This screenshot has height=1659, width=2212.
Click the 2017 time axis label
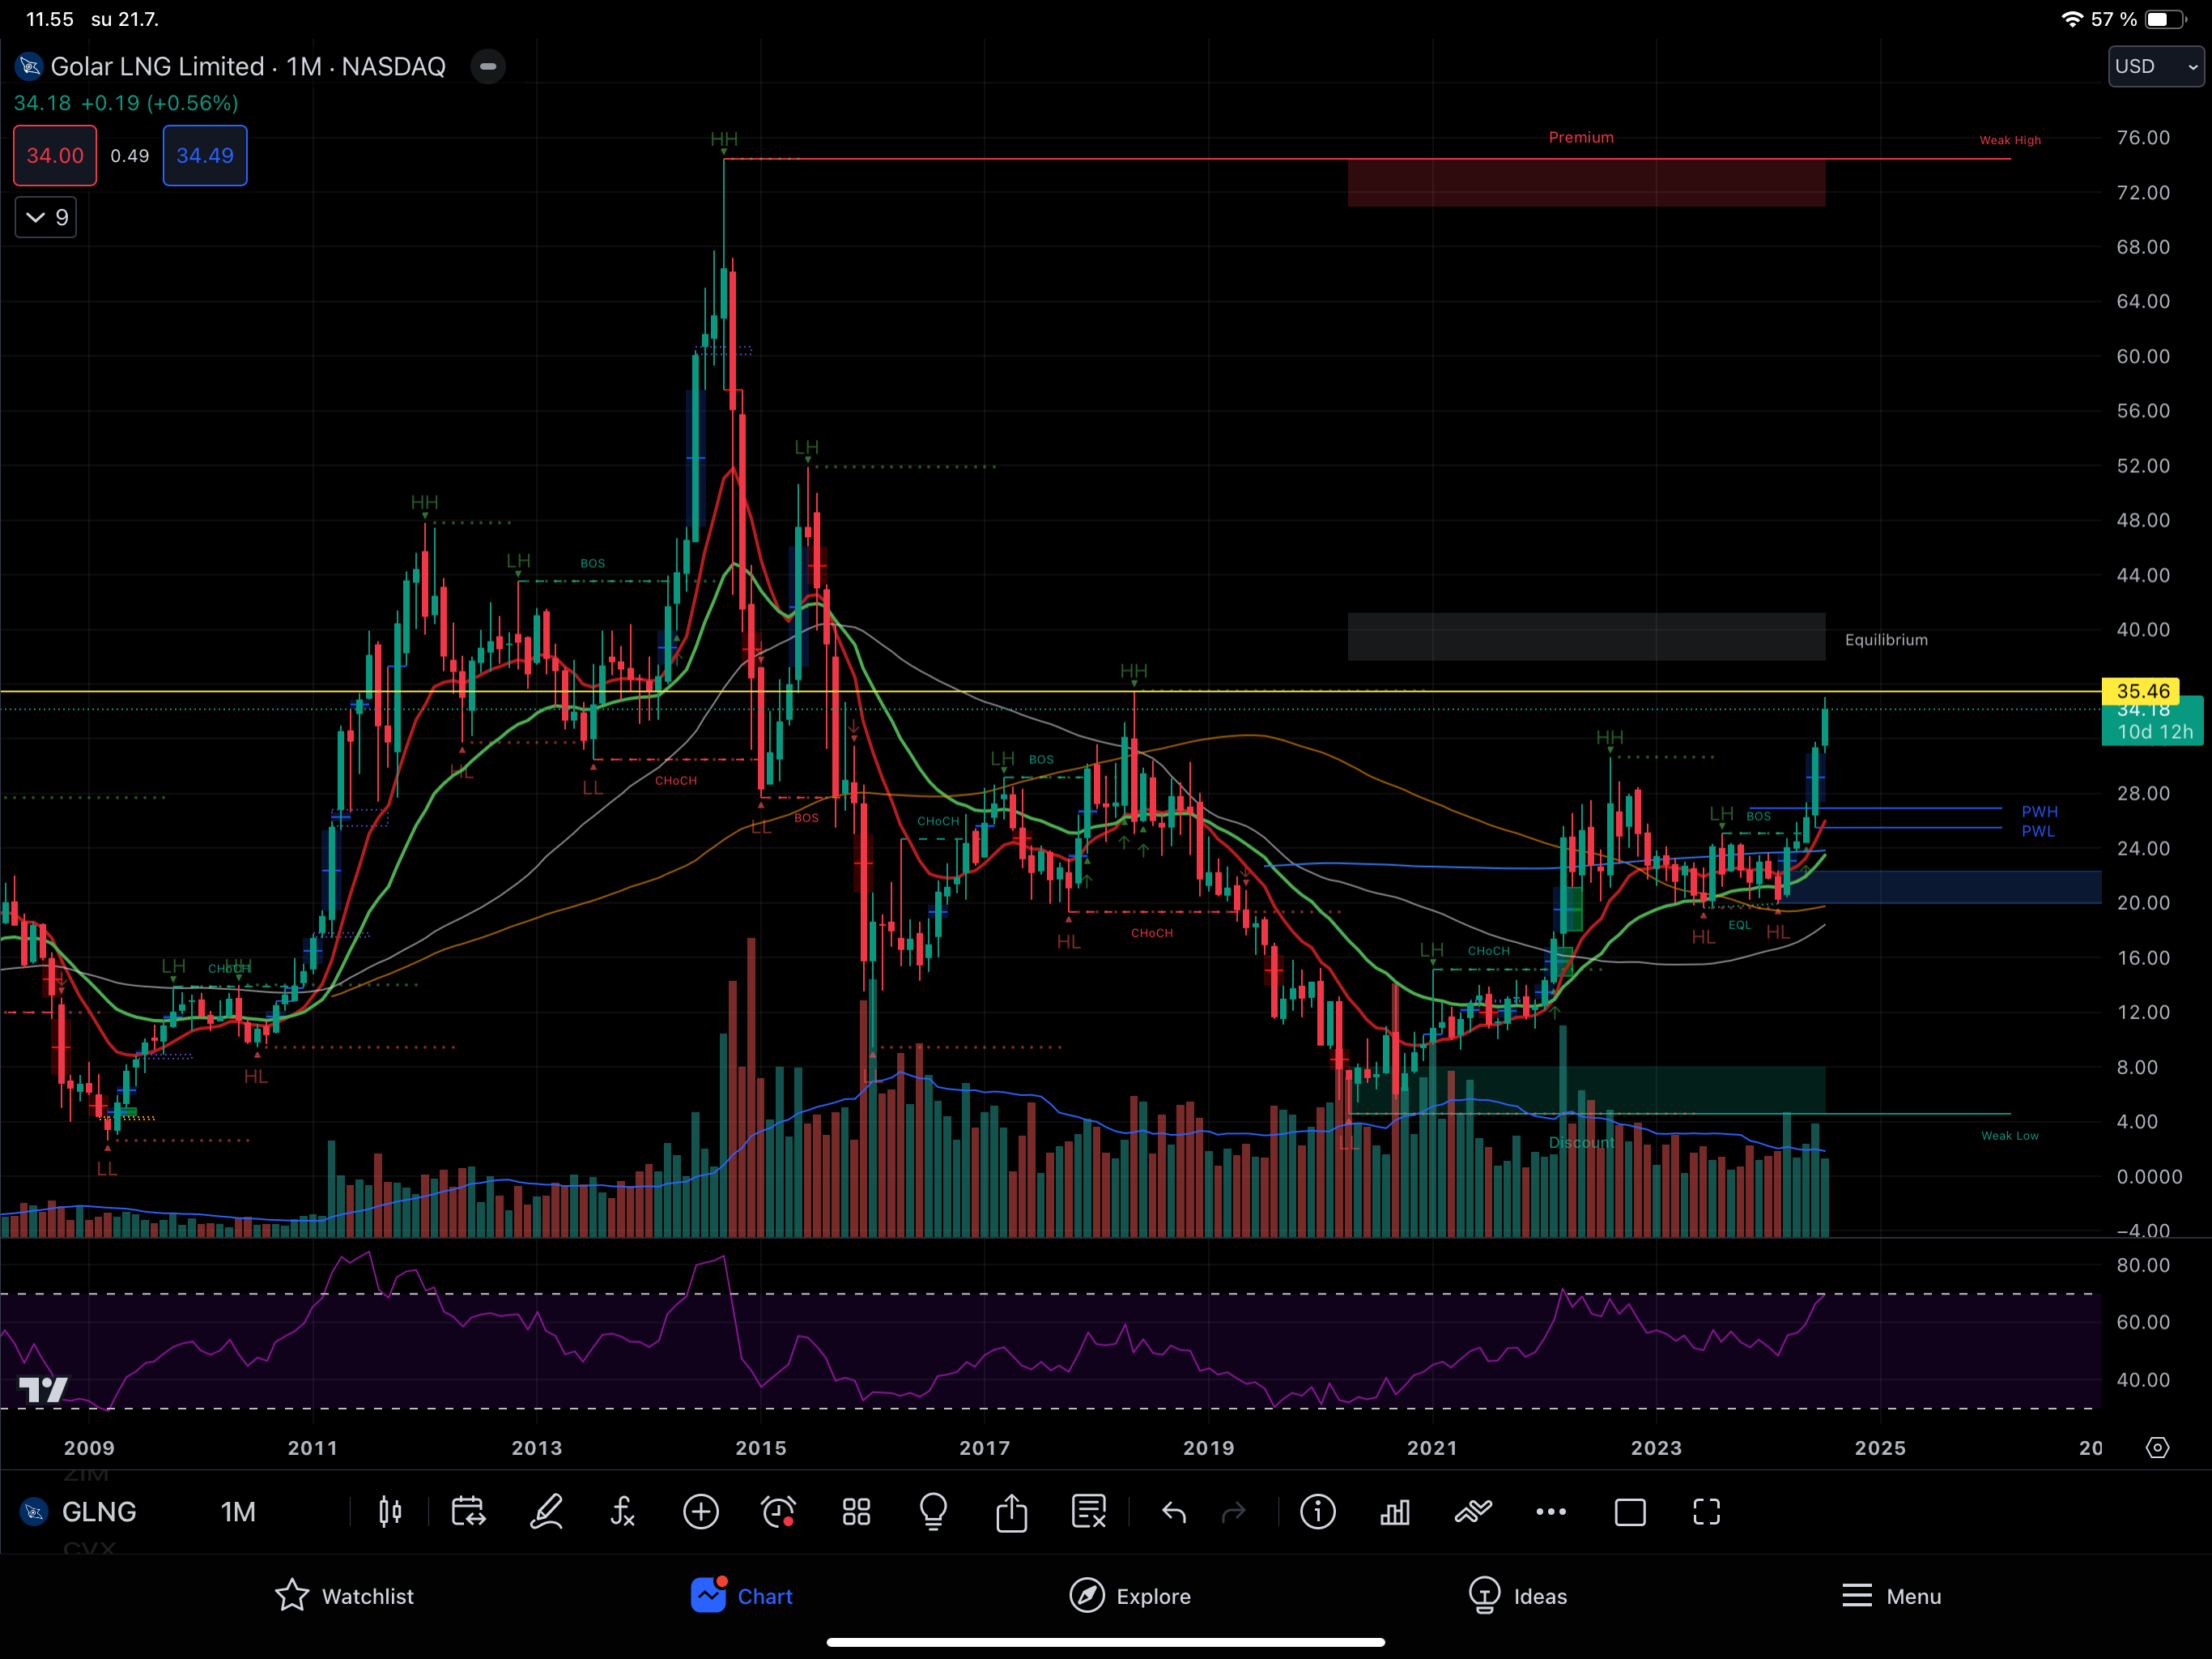click(985, 1448)
